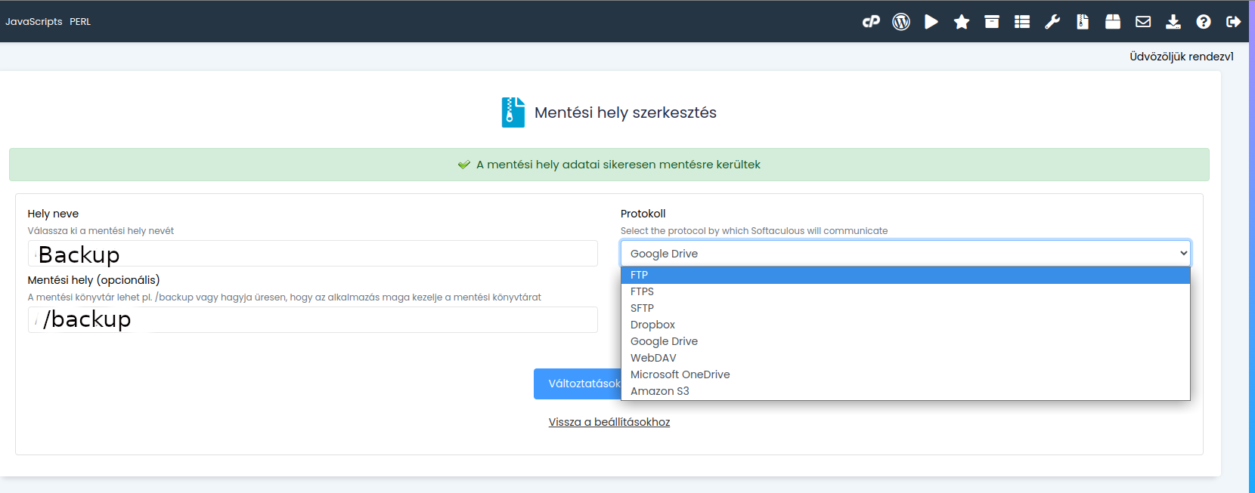Choose Google Drive option in list
The width and height of the screenshot is (1255, 493).
tap(906, 341)
